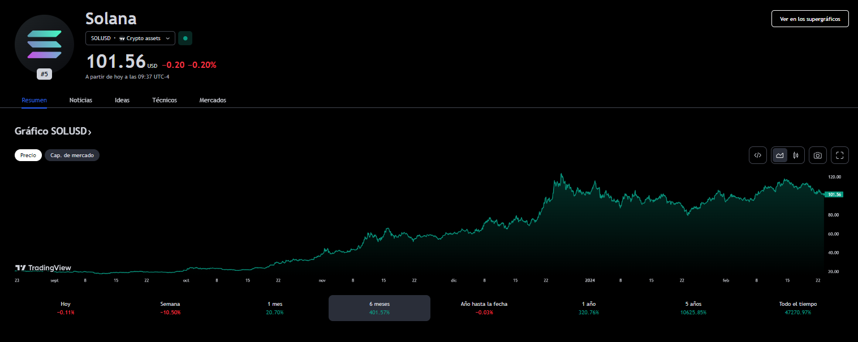Open the Noticias tab
Viewport: 858px width, 342px height.
[81, 100]
